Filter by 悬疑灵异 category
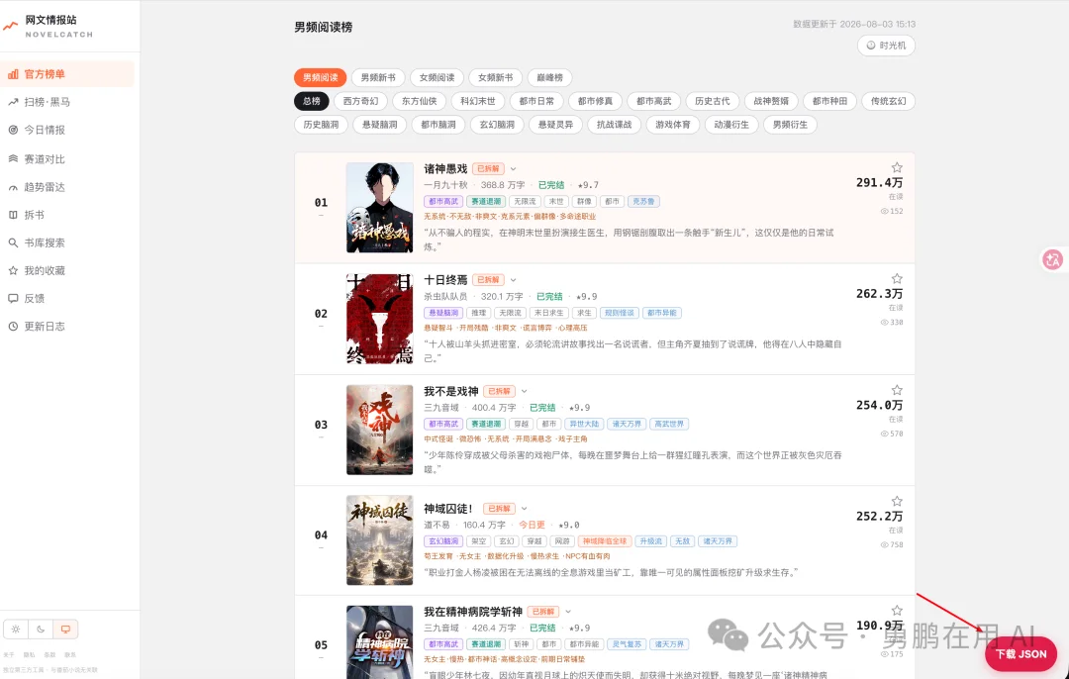Screen dimensions: 1069x679 [x=555, y=125]
